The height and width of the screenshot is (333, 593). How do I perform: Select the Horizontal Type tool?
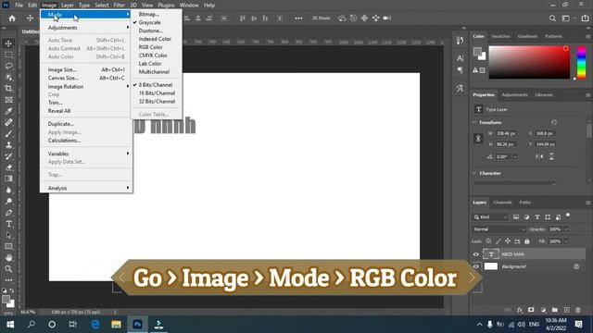click(x=8, y=224)
